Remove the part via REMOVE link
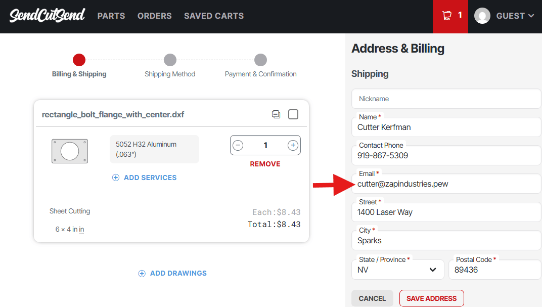The height and width of the screenshot is (307, 542). click(265, 164)
